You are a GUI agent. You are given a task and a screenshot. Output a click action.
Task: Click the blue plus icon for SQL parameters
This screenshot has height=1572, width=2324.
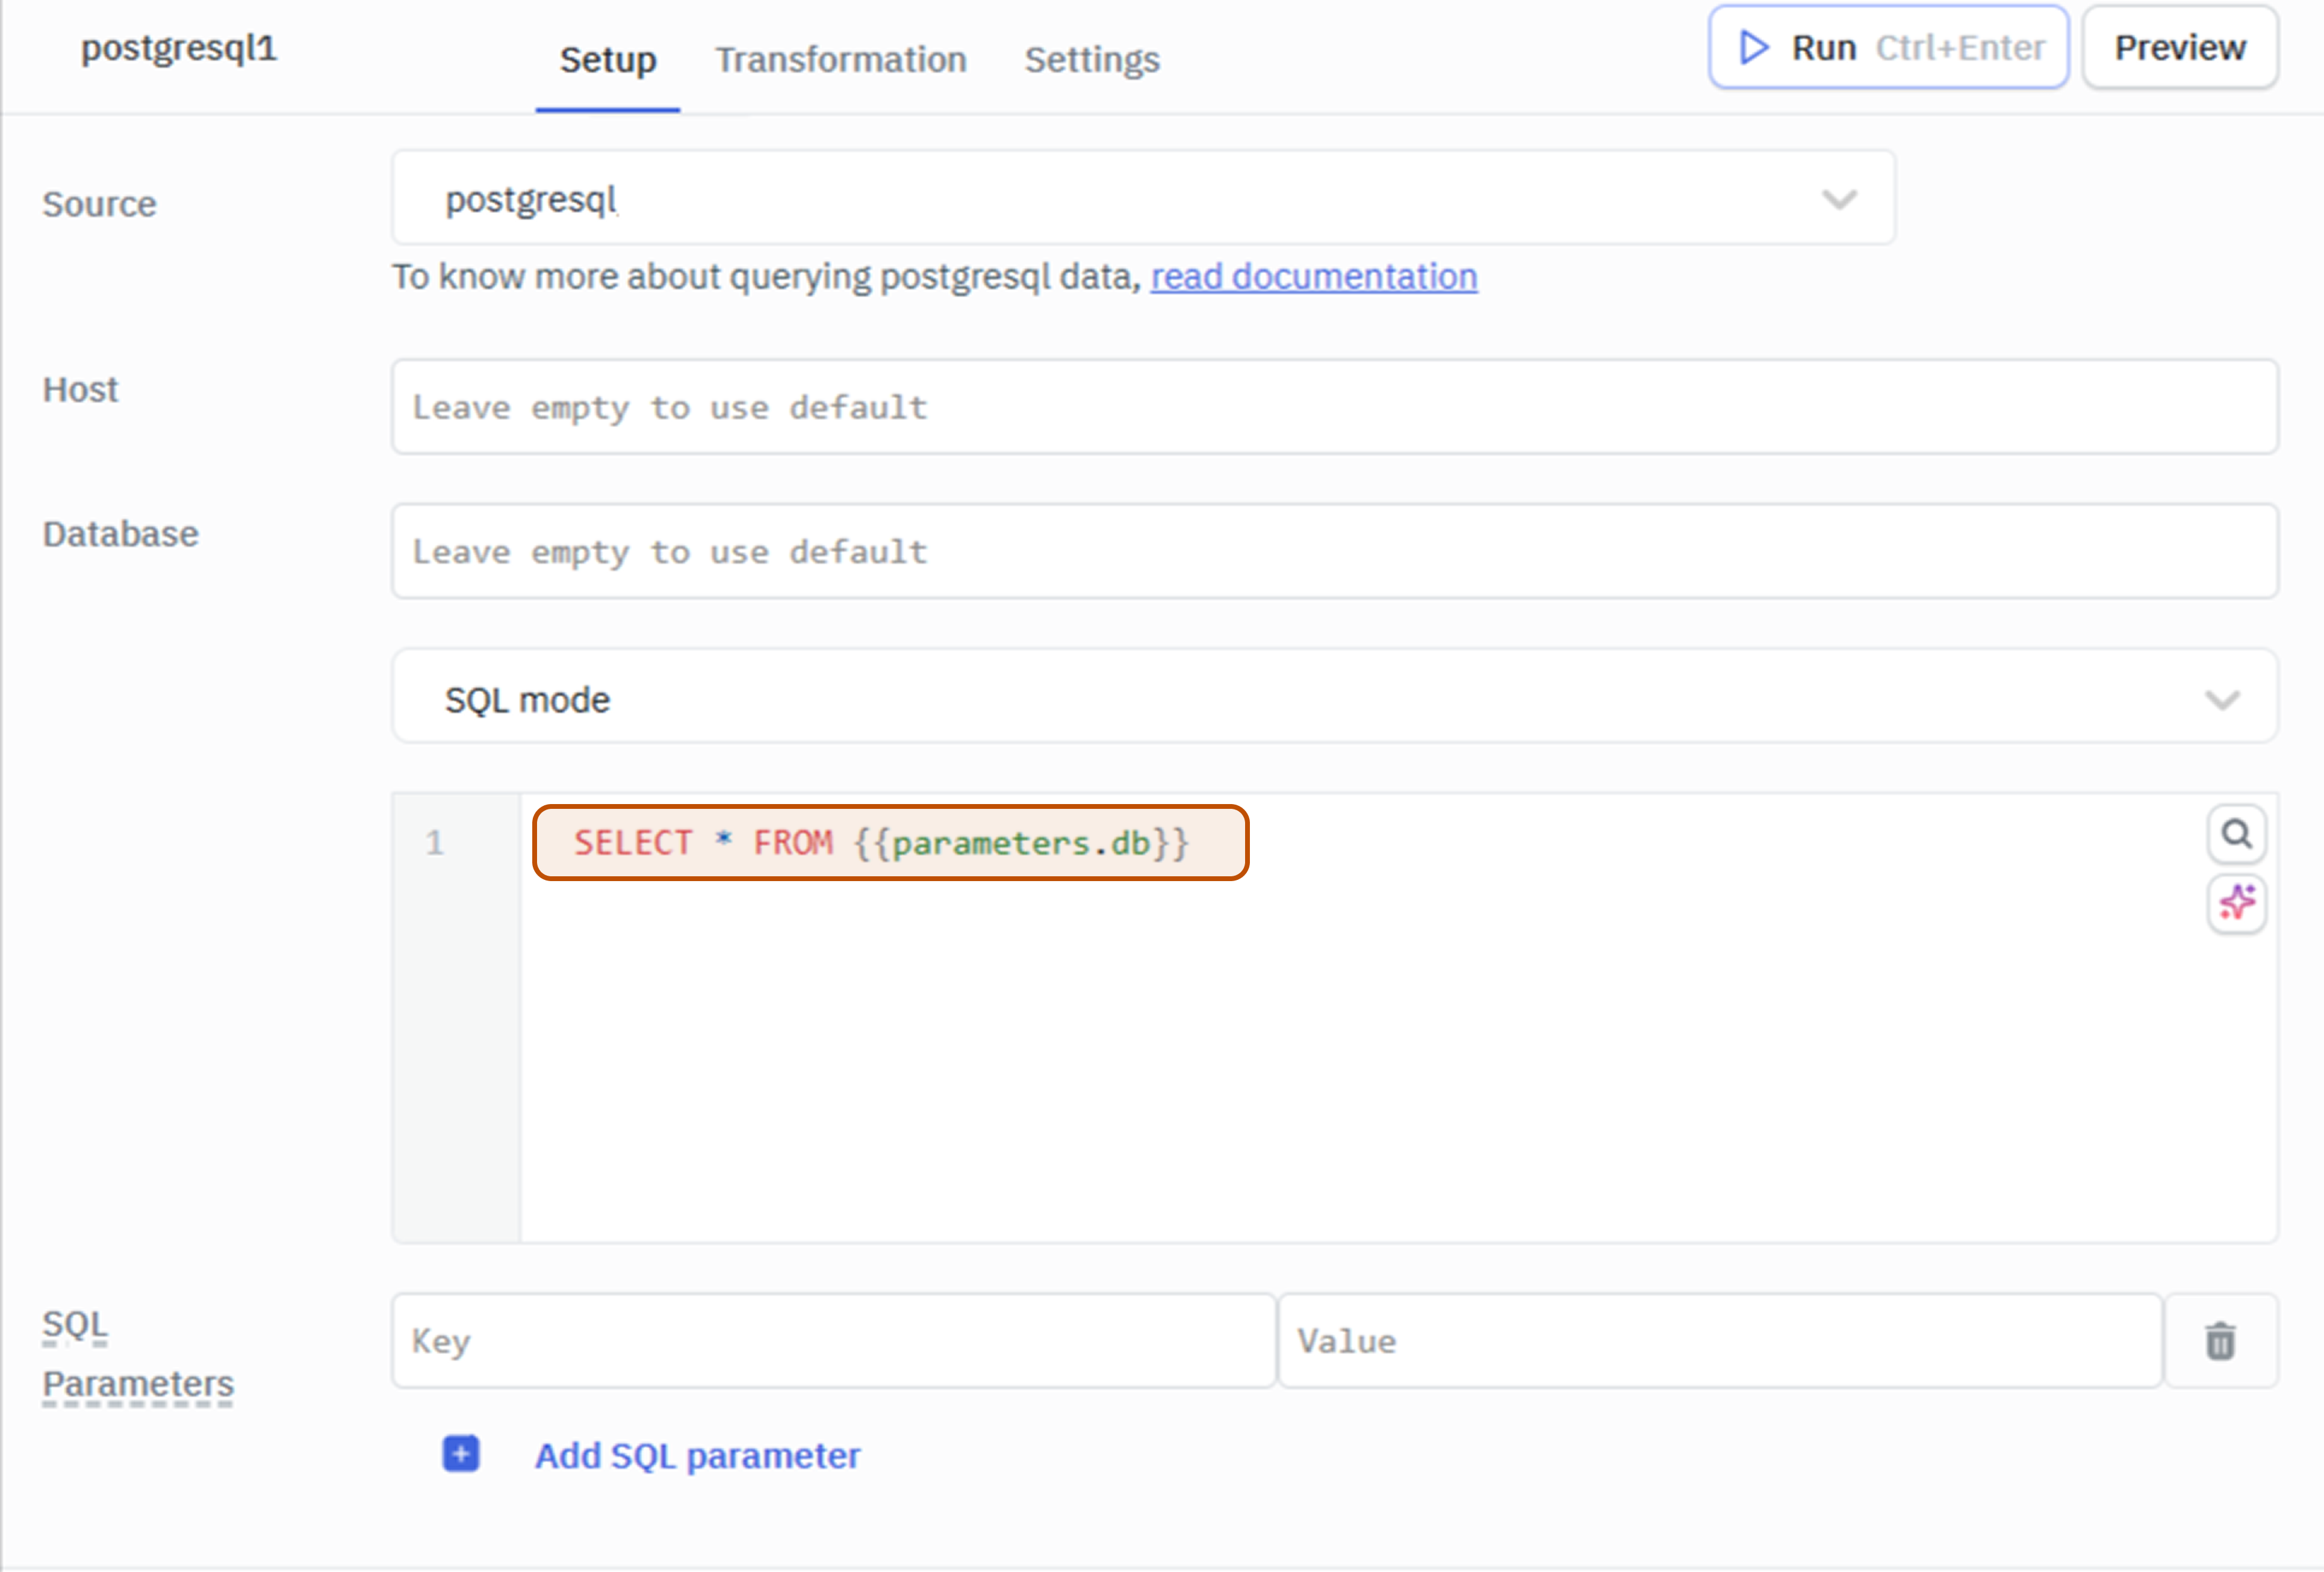pos(460,1455)
